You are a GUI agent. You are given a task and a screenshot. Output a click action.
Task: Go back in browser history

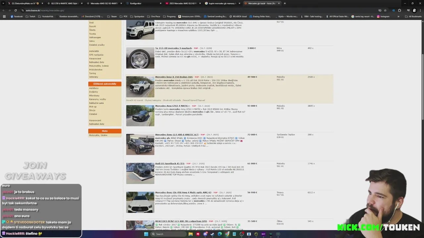(x=4, y=10)
